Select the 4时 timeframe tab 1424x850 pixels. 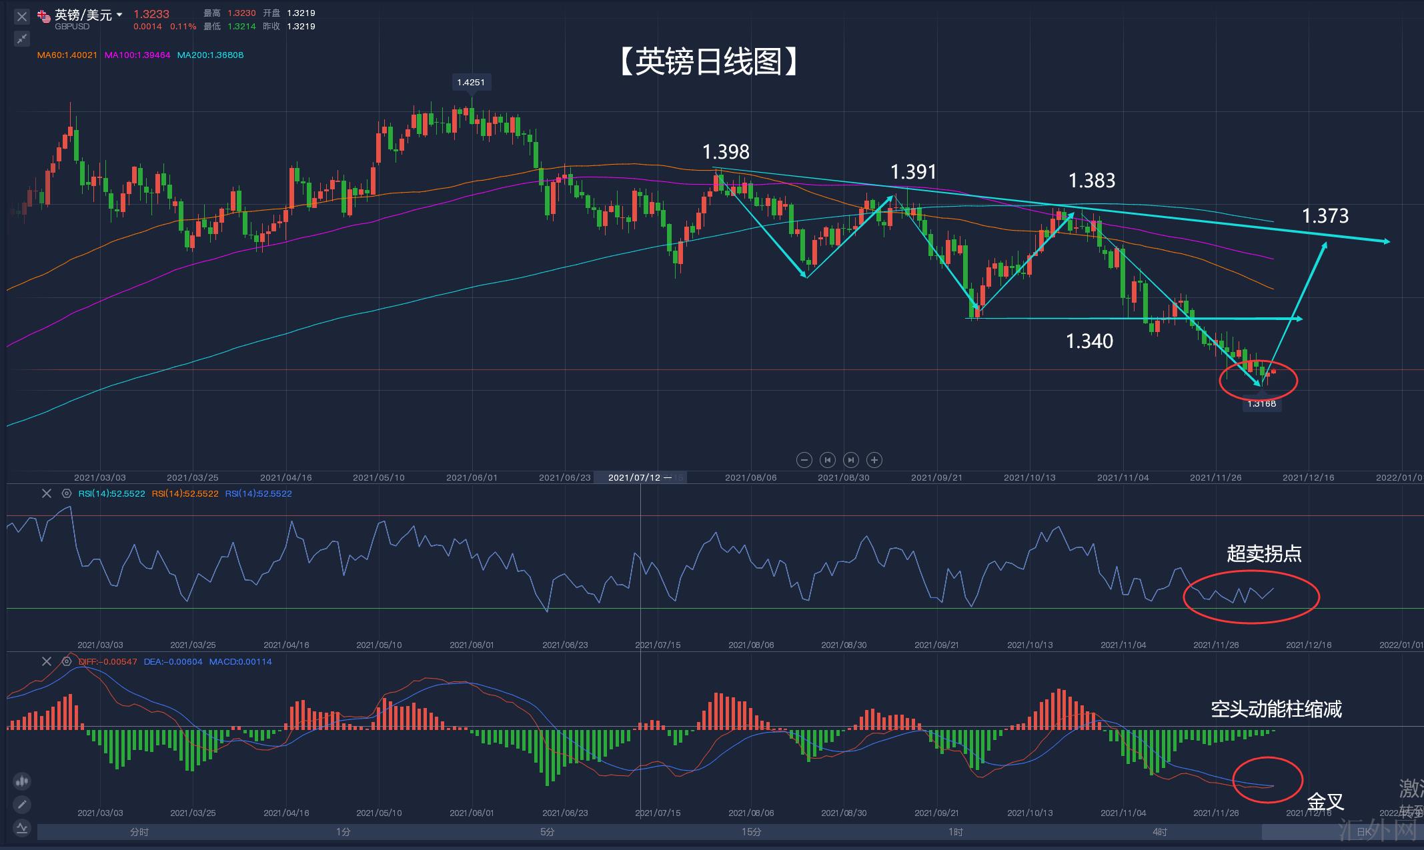1159,831
